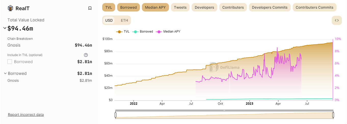
Task: Open the Report incorrect data link
Action: (x=26, y=115)
